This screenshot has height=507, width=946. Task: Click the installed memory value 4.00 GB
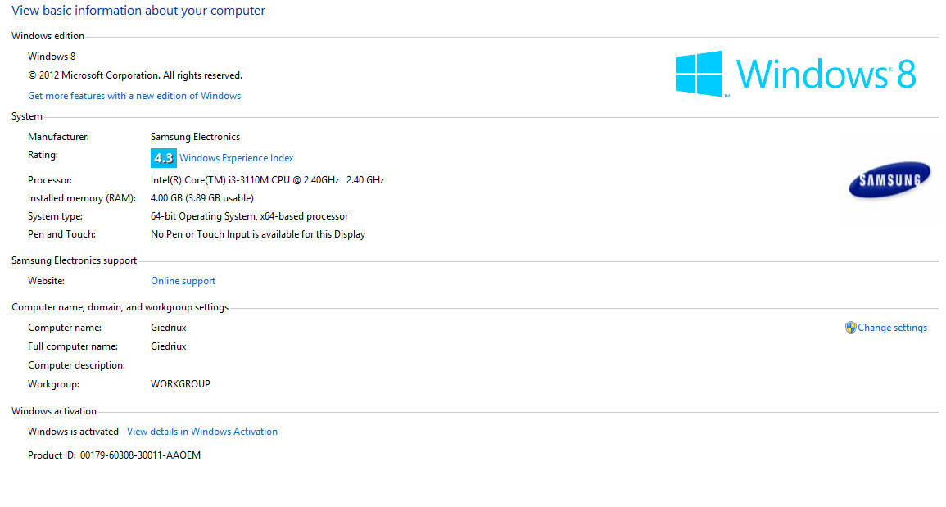click(202, 198)
